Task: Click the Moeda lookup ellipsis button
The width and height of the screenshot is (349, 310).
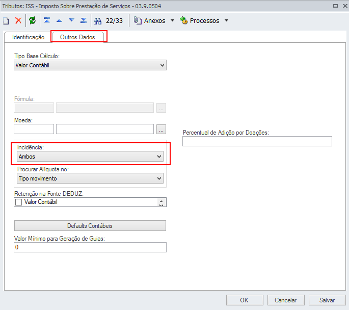Action: point(161,129)
